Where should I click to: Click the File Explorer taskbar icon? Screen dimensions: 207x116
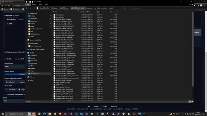(x=49, y=114)
